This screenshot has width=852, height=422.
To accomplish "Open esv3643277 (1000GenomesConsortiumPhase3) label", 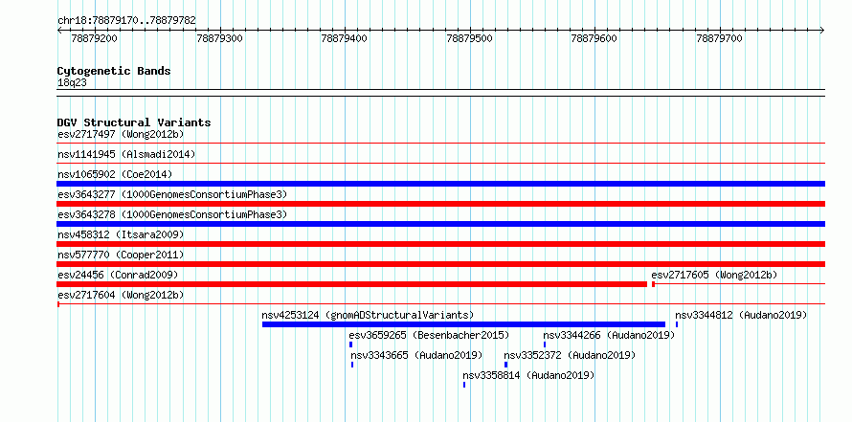I will coord(172,194).
